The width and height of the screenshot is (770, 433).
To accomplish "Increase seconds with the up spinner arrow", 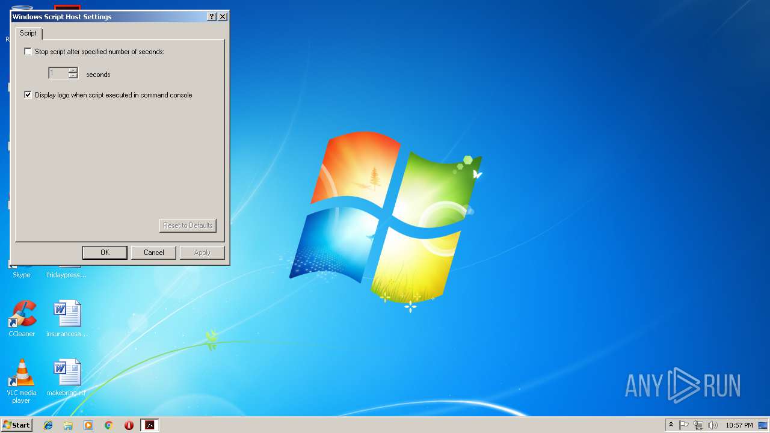I will pyautogui.click(x=73, y=70).
